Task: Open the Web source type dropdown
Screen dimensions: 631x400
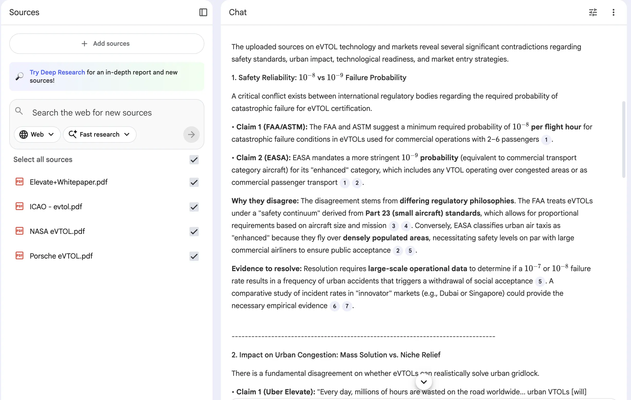Action: pos(37,135)
